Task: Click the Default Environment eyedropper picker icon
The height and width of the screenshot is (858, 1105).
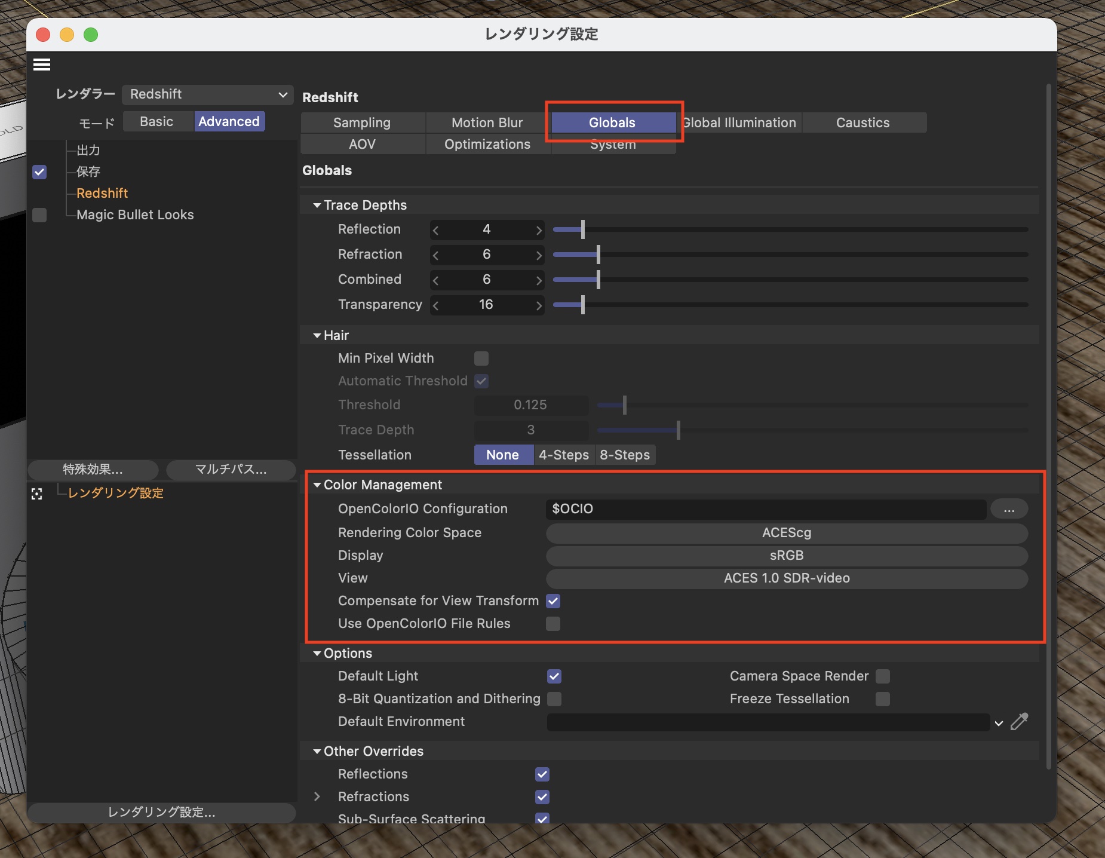Action: click(x=1019, y=722)
